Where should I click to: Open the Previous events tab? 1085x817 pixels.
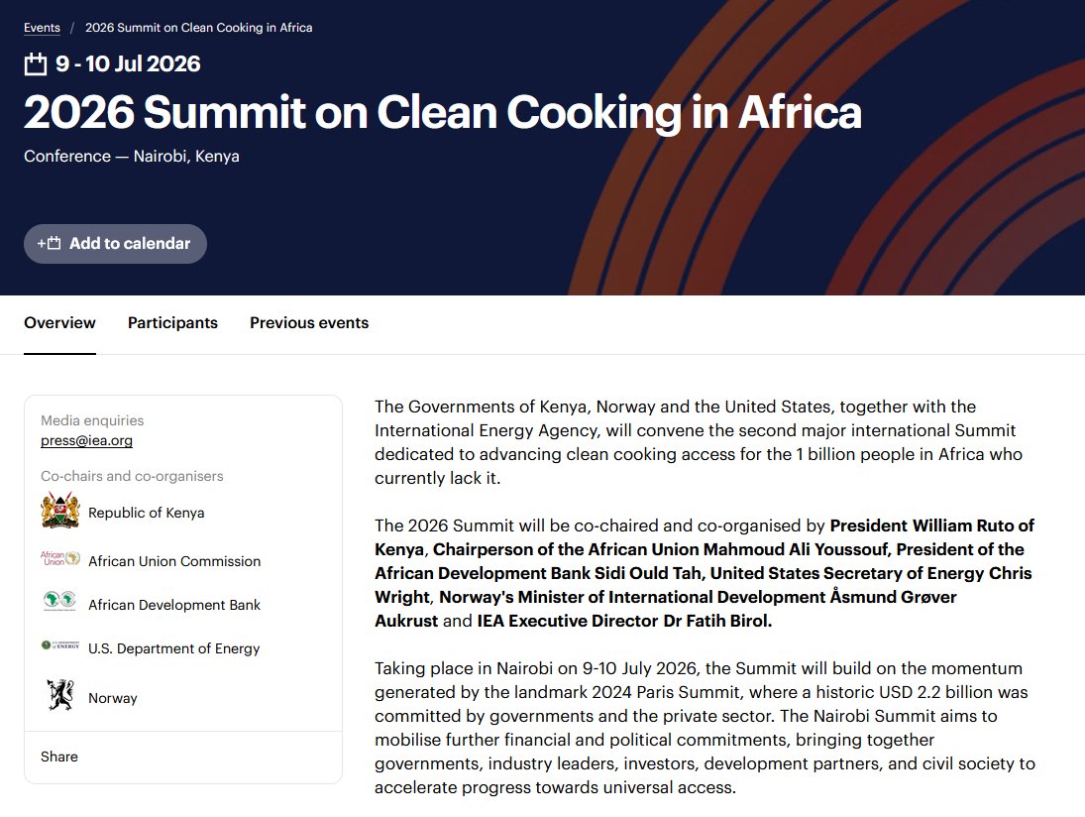coord(308,322)
